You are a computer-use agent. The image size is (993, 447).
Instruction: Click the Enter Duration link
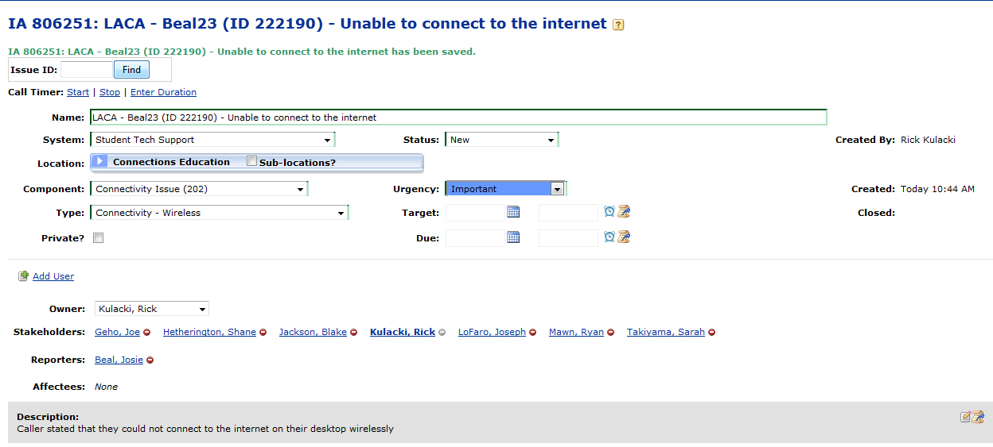tap(163, 92)
